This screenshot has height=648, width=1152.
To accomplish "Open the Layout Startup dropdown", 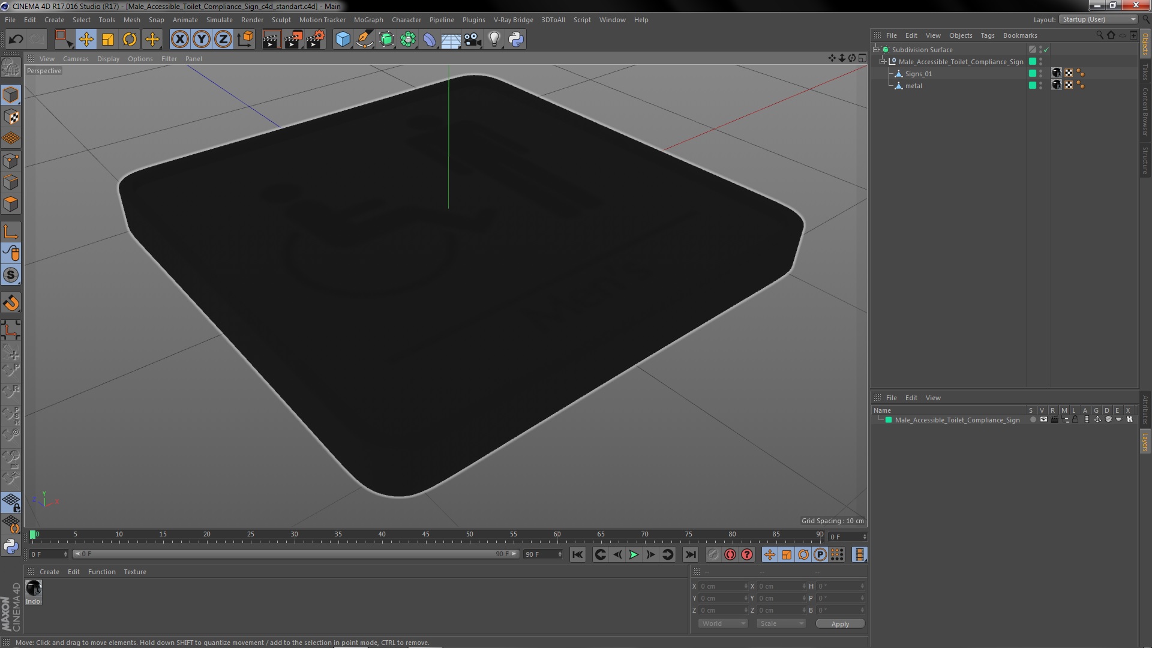I will point(1099,19).
